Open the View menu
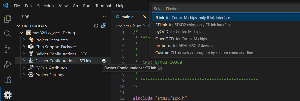This screenshot has height=101, width=300. pos(63,6)
